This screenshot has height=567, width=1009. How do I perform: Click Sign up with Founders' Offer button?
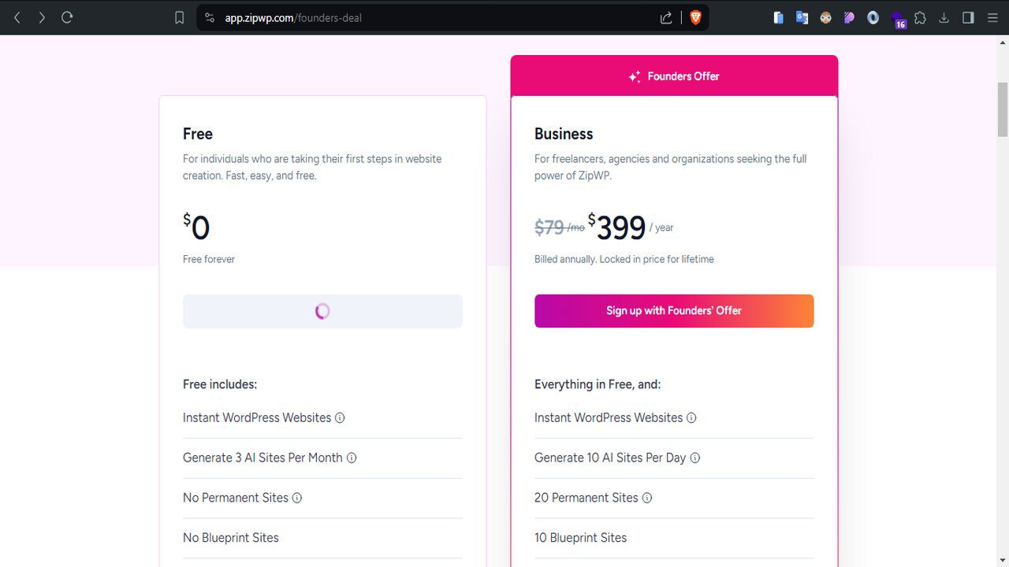click(x=674, y=311)
